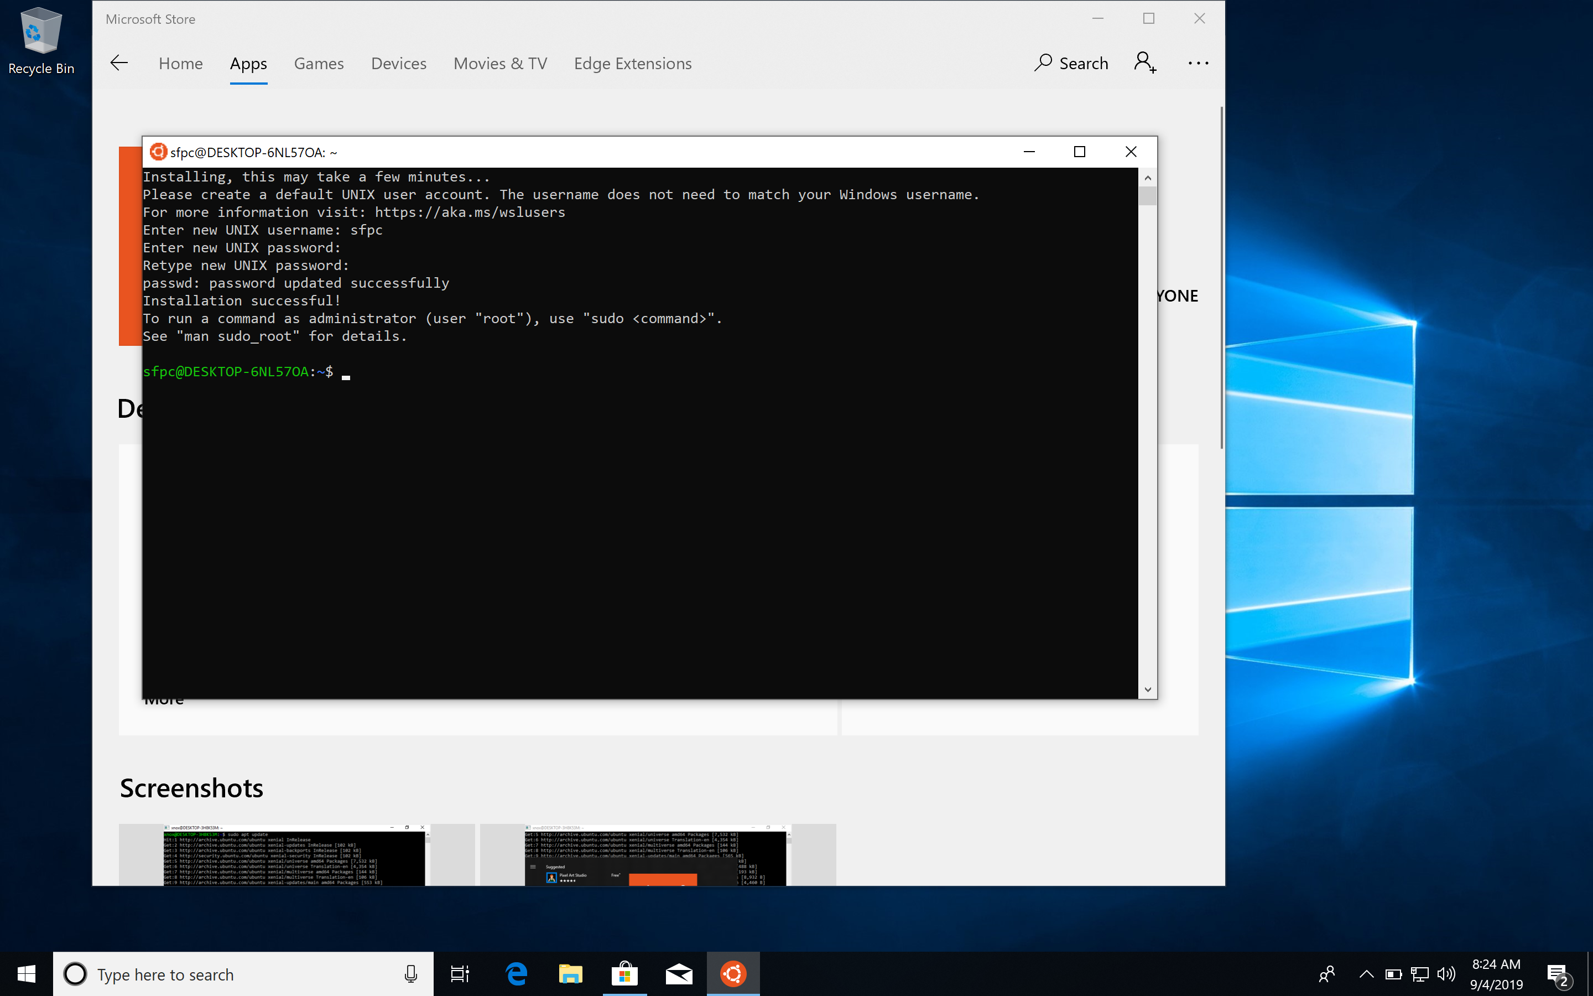Expand hidden system tray icons
This screenshot has width=1593, height=996.
[x=1367, y=974]
